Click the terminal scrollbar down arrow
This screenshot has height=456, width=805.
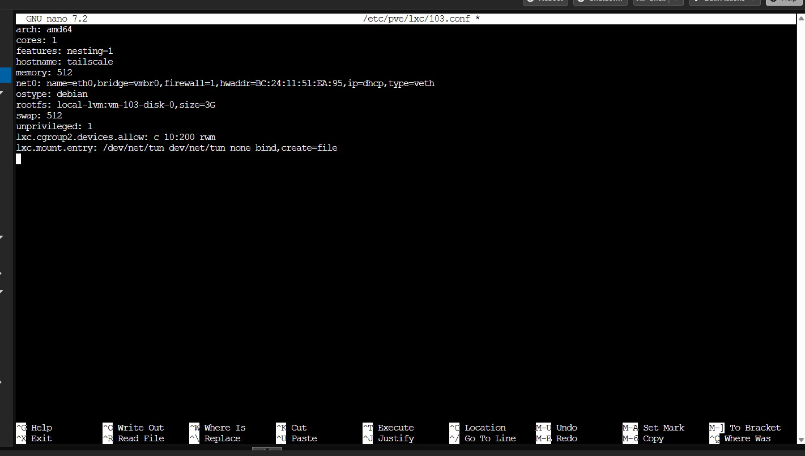[x=800, y=440]
